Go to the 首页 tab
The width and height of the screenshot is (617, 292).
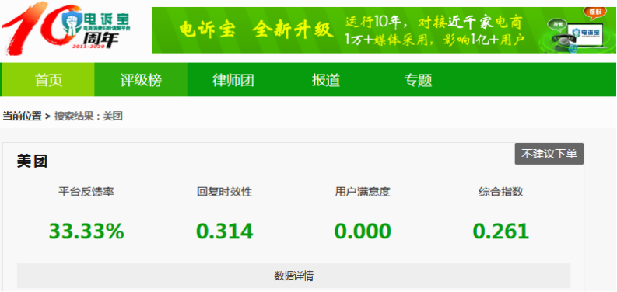pos(48,80)
